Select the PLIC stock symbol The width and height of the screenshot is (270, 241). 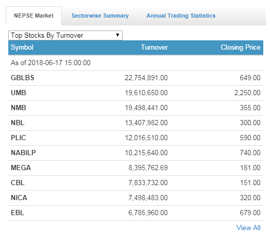click(x=18, y=138)
